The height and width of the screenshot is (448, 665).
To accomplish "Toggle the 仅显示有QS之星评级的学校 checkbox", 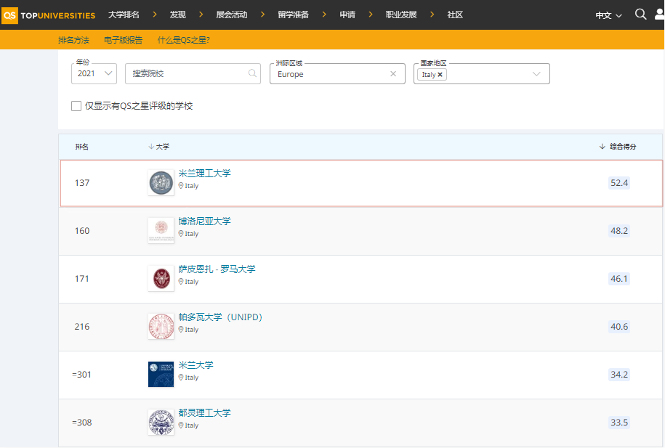I will [76, 105].
